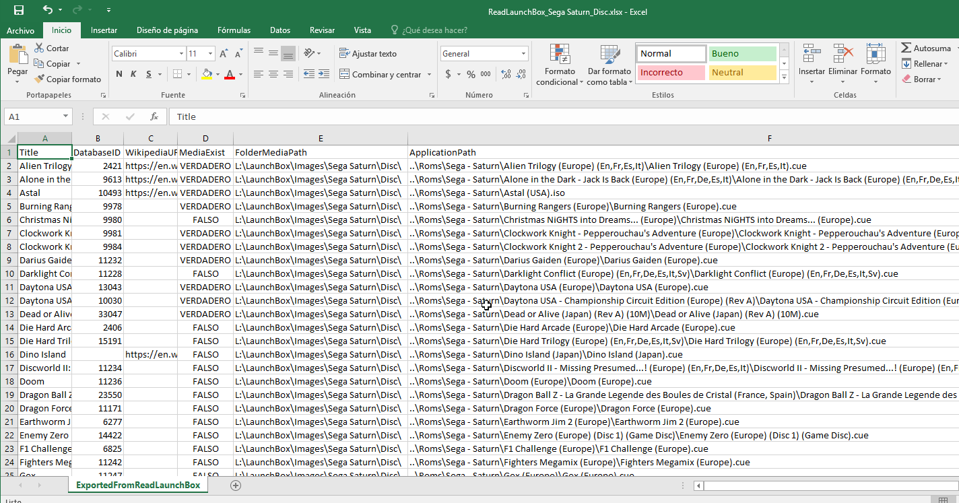This screenshot has width=959, height=503.
Task: Expand the cell styles gallery more arrow
Action: pyautogui.click(x=784, y=77)
